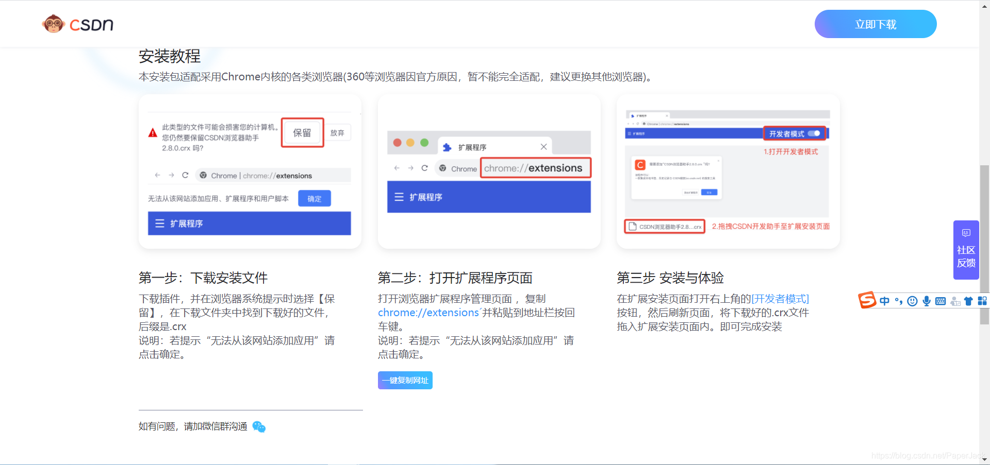Screen dimensions: 990x465
Task: Click the Sogou member login icon
Action: [x=954, y=301]
